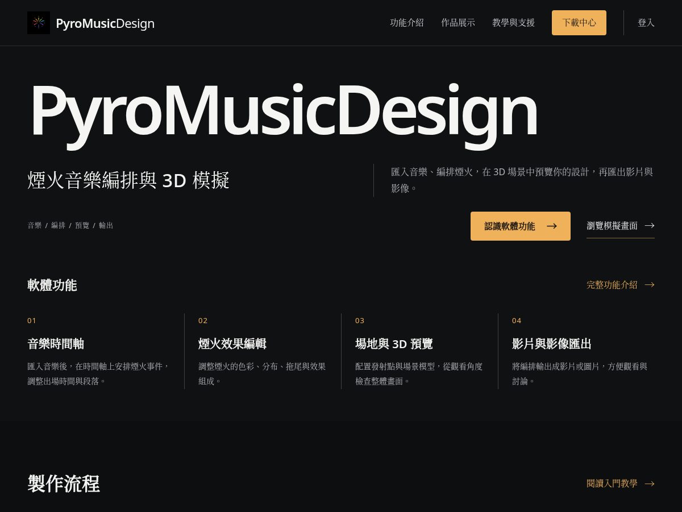Click the 01 feature number

point(32,320)
